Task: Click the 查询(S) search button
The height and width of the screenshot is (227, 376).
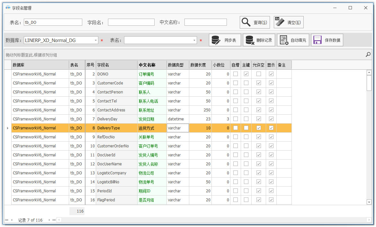Action: pos(255,22)
